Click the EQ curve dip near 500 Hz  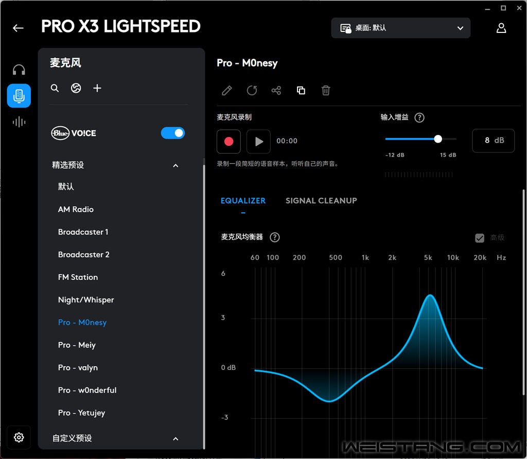pyautogui.click(x=329, y=401)
